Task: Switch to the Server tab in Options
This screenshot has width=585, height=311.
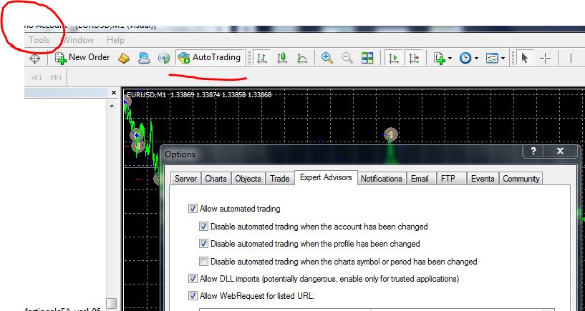Action: coord(185,179)
